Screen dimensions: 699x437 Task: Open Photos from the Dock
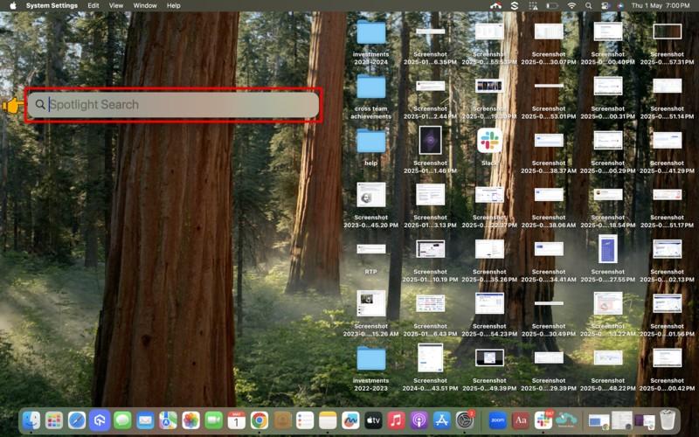[190, 420]
